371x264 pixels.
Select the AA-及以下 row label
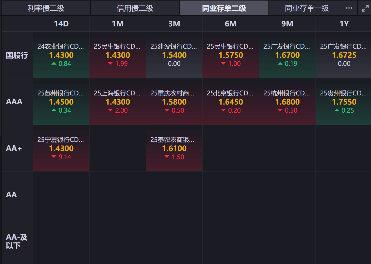click(17, 241)
